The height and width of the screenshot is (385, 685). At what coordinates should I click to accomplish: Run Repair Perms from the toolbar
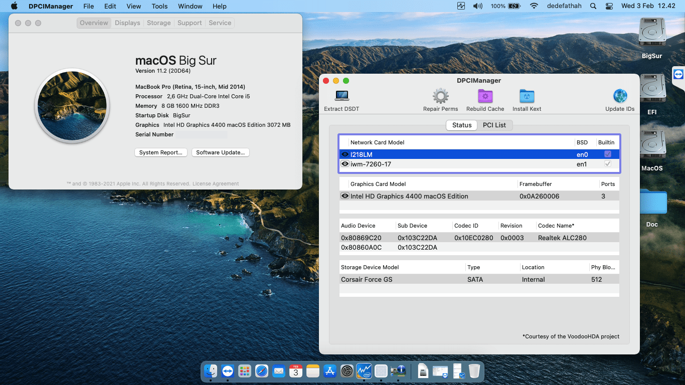click(x=440, y=98)
